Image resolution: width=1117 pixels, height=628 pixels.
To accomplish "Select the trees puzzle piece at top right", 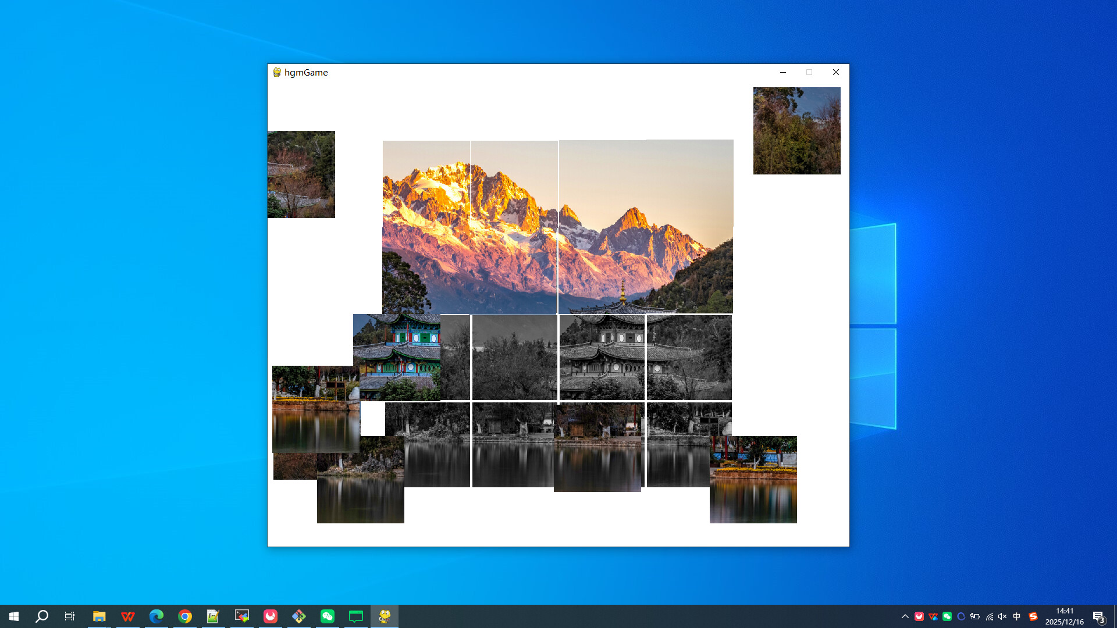I will (x=796, y=130).
